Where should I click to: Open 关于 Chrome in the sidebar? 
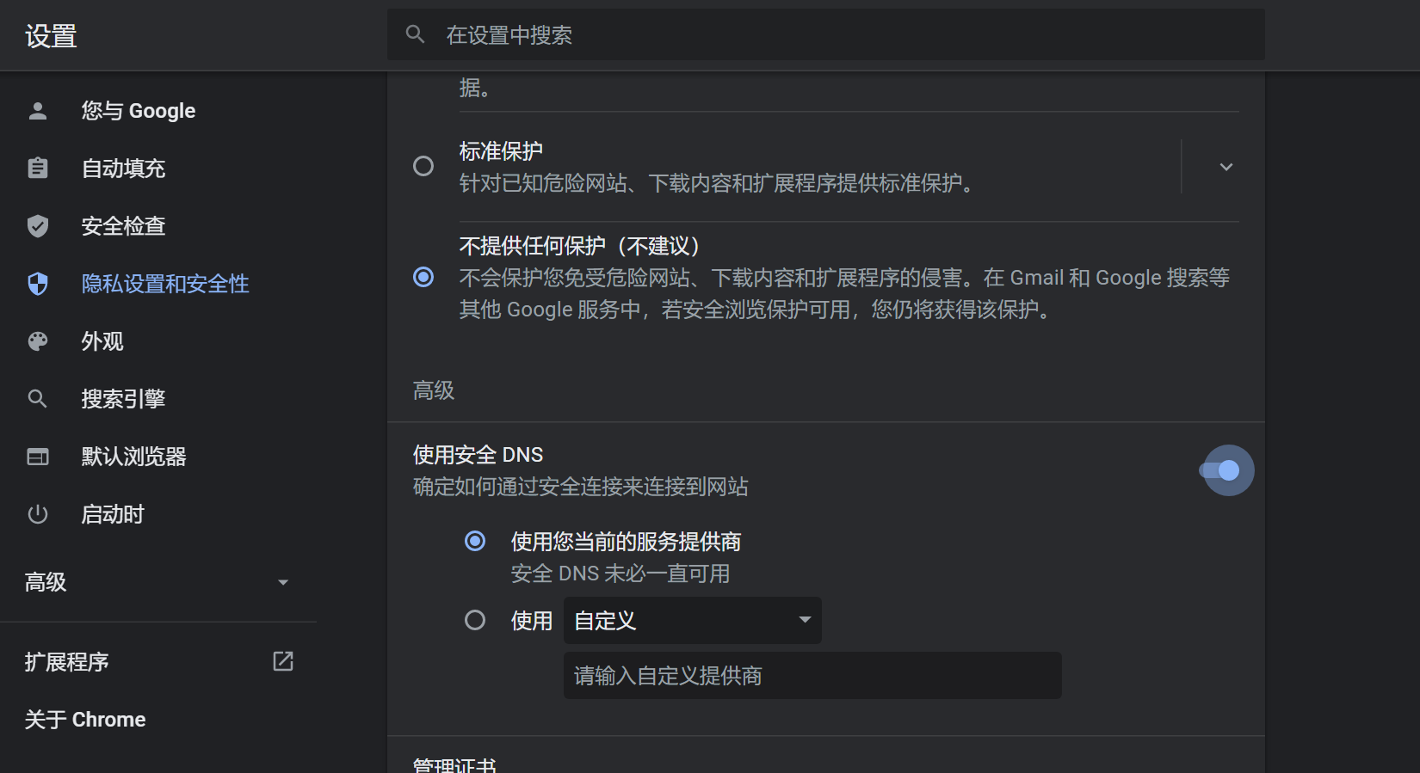[x=85, y=720]
